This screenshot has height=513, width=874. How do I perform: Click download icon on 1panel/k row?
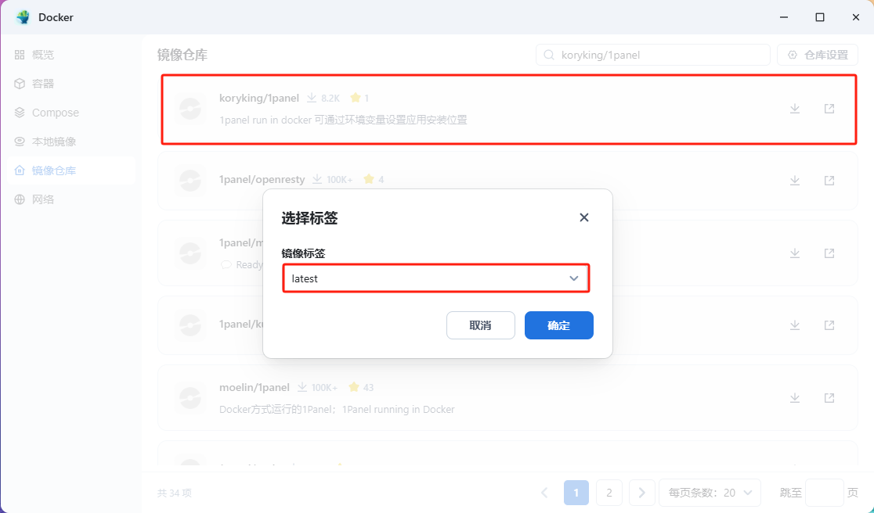(795, 325)
